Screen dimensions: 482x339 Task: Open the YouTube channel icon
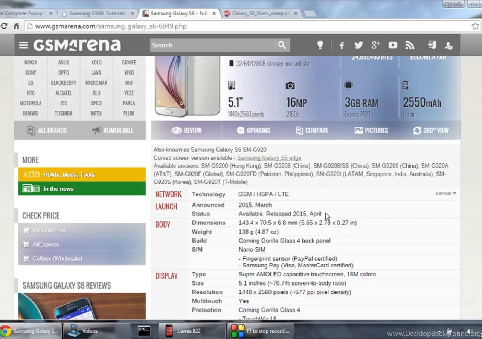point(393,45)
